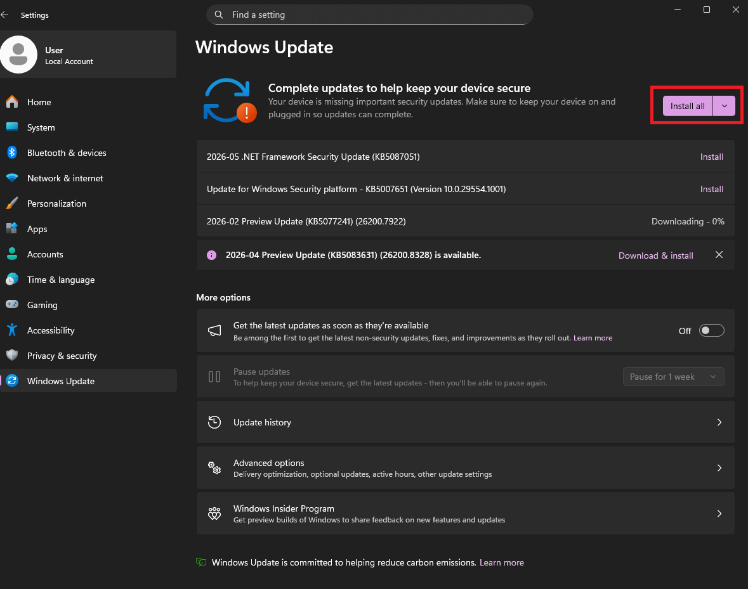Click the Gaming controller icon

12,304
